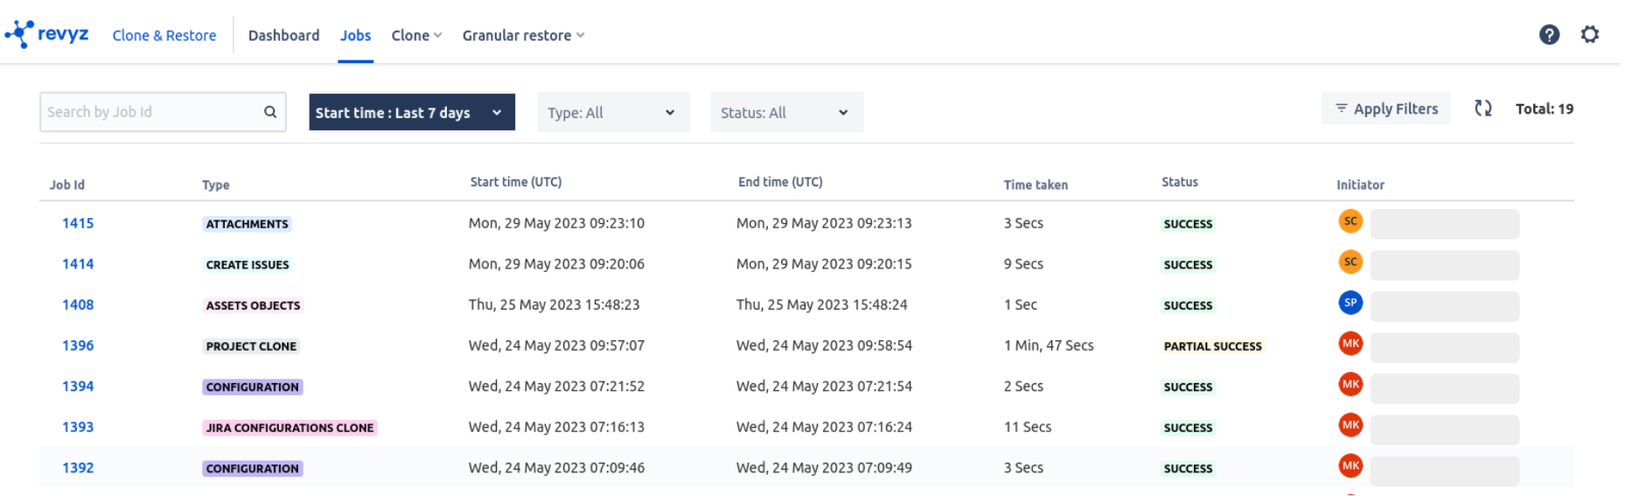The width and height of the screenshot is (1640, 496).
Task: Click the MK avatar for job 1396
Action: coord(1350,344)
